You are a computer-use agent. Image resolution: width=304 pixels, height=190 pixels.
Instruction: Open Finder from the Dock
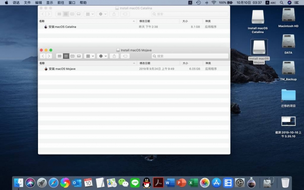click(x=19, y=183)
